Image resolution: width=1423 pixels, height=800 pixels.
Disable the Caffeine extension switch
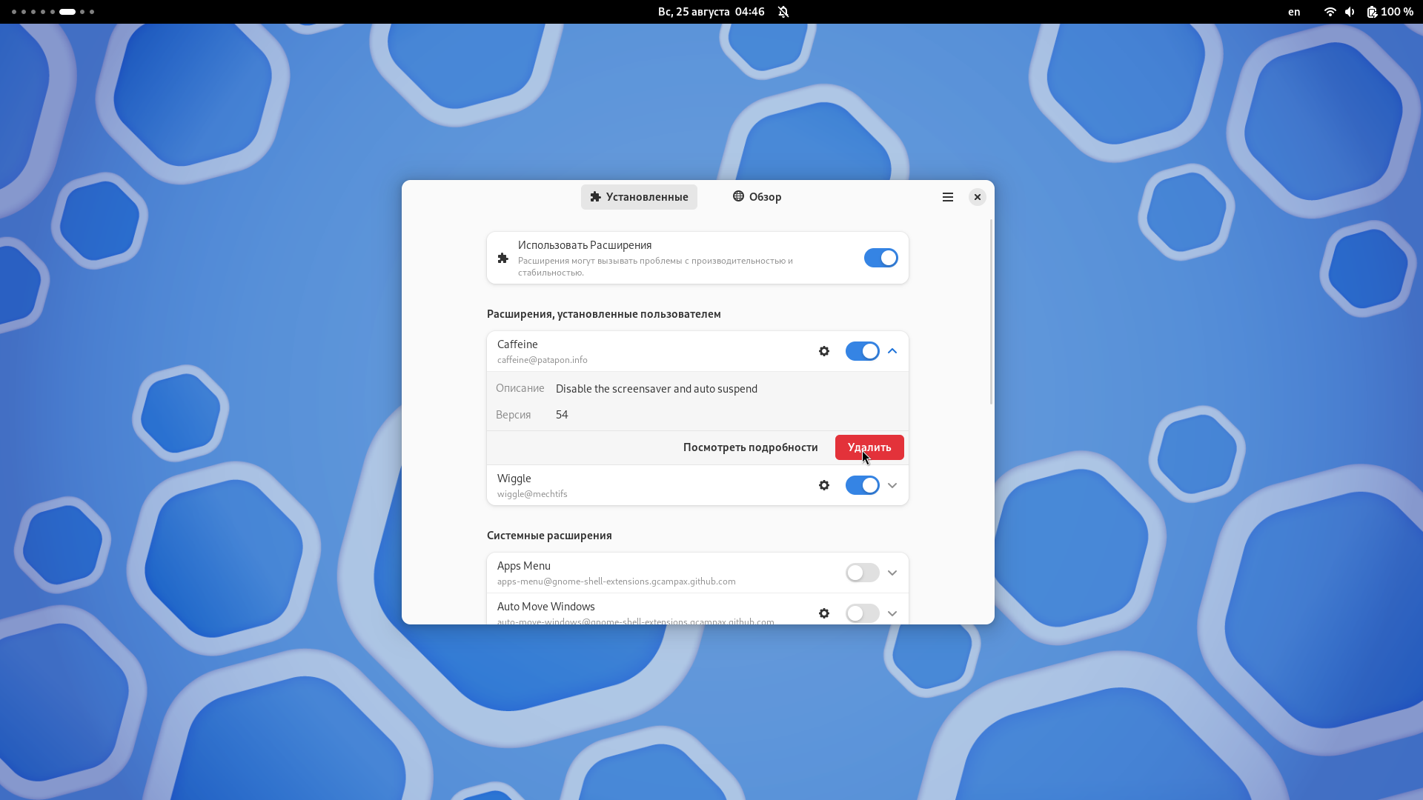pyautogui.click(x=862, y=351)
